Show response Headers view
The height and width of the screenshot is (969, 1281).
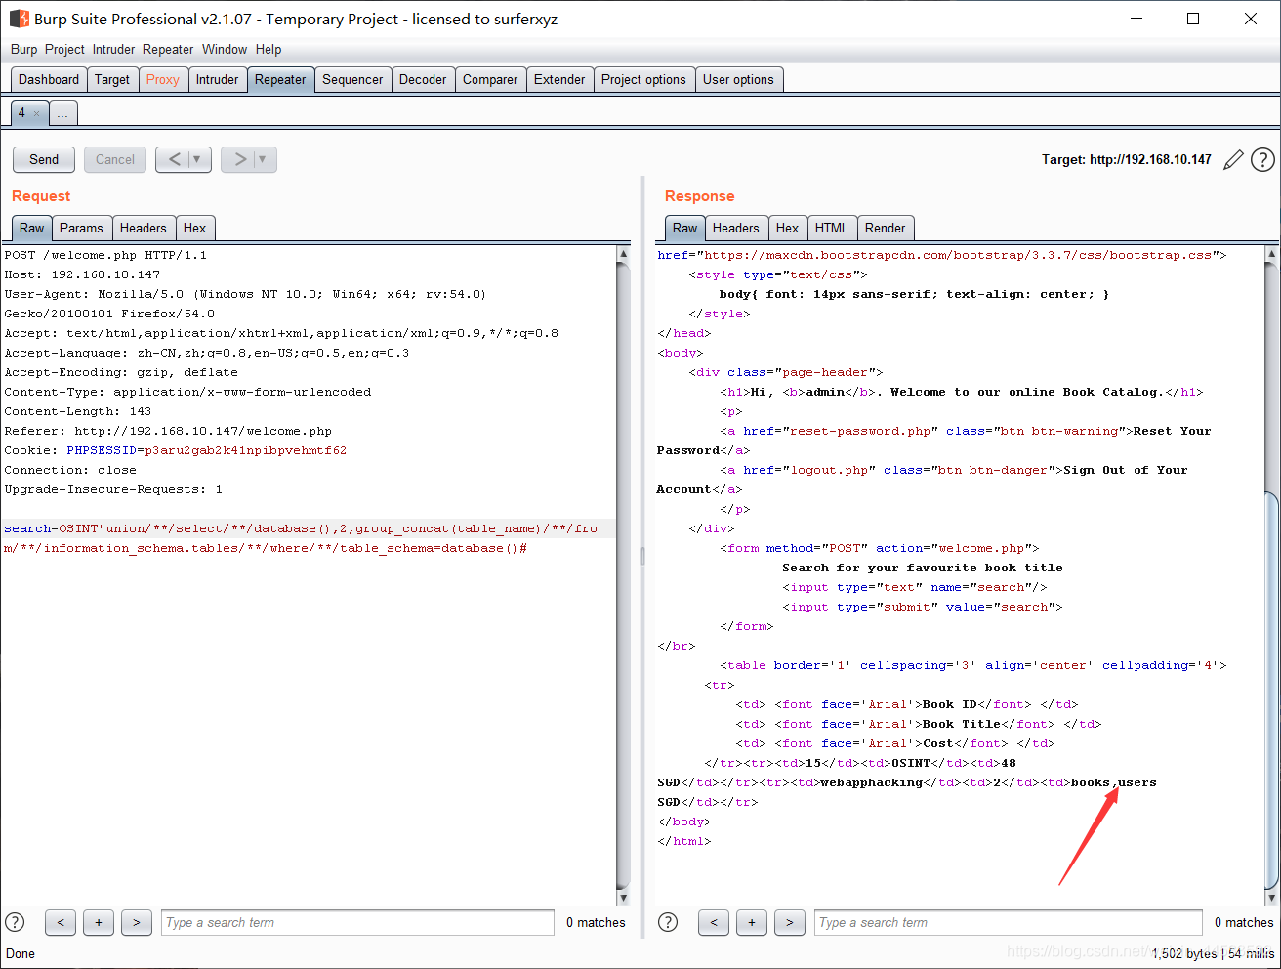[x=736, y=229]
